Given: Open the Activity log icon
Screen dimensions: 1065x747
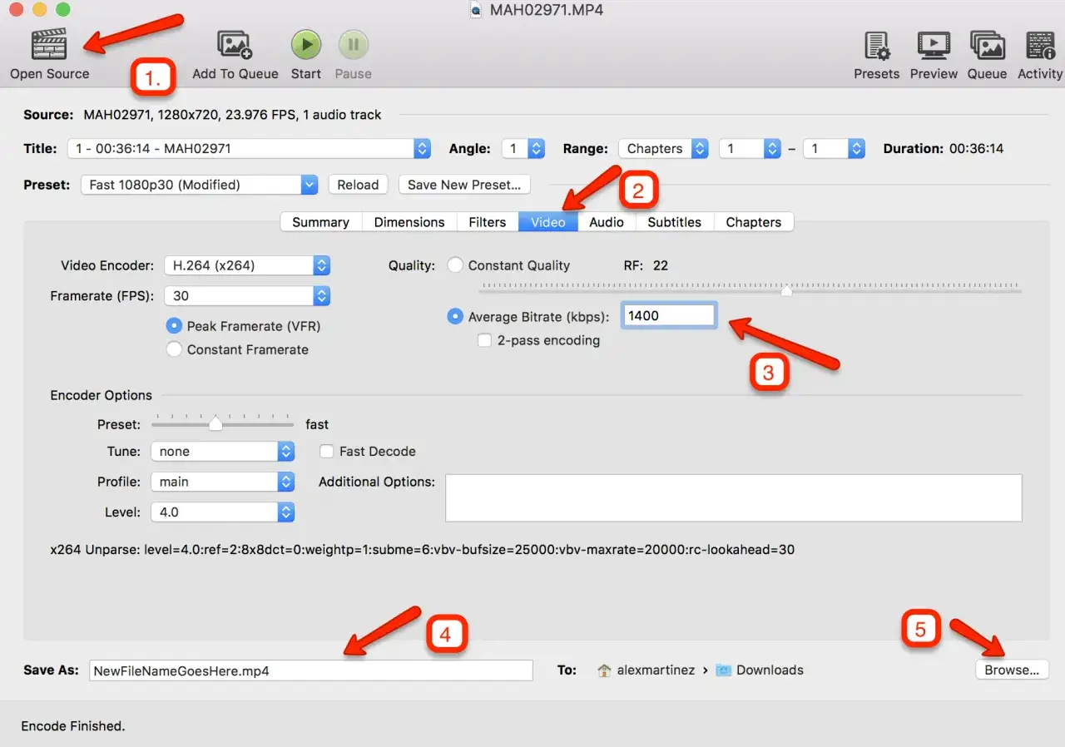Looking at the screenshot, I should (x=1040, y=45).
